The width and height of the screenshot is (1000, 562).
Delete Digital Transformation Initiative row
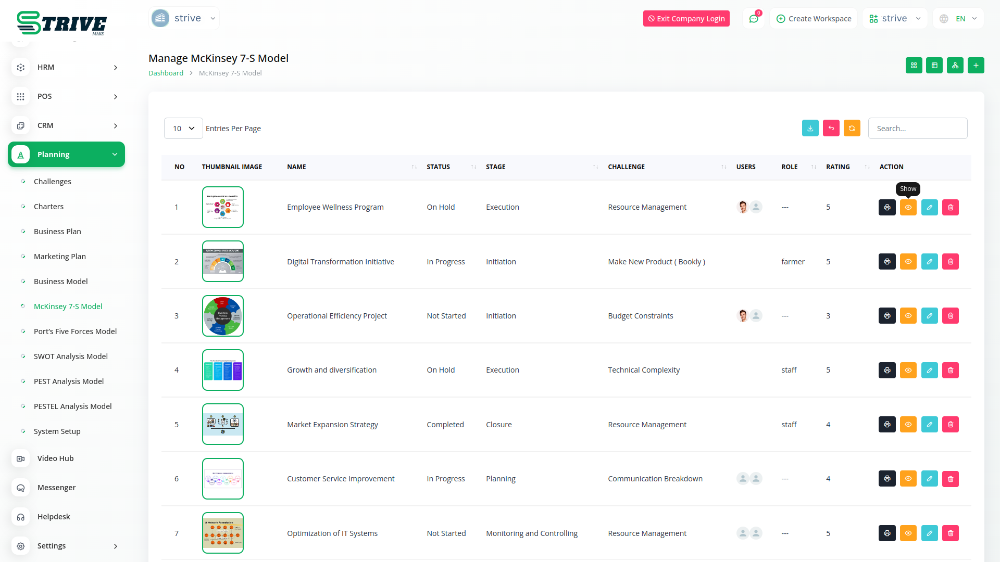click(950, 262)
